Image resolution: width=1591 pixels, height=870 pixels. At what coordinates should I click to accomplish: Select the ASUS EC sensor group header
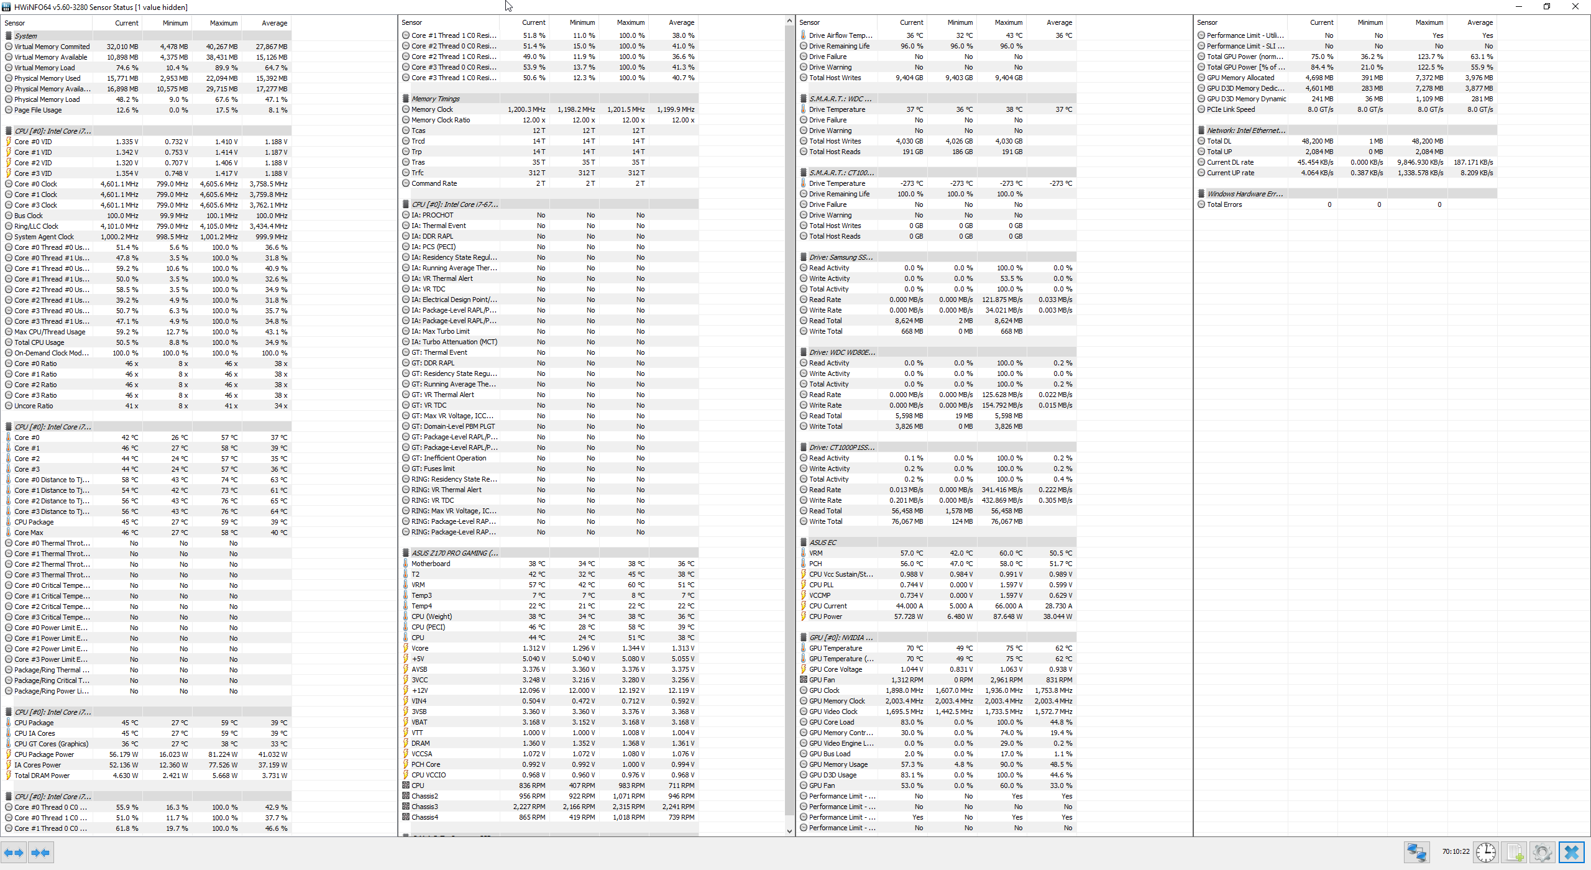coord(823,543)
